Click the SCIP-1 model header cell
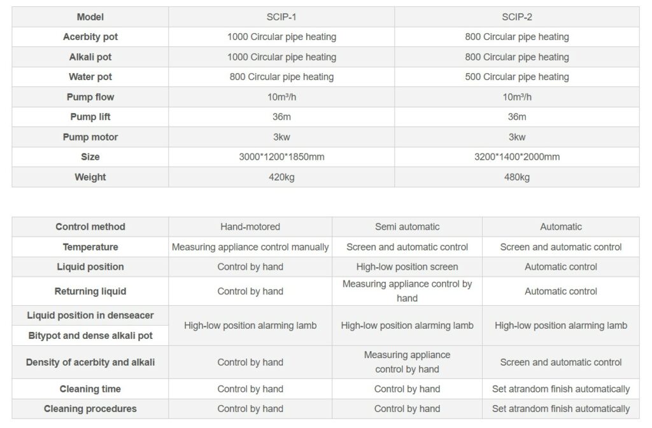Screen dimensions: 652x428 (x=281, y=17)
